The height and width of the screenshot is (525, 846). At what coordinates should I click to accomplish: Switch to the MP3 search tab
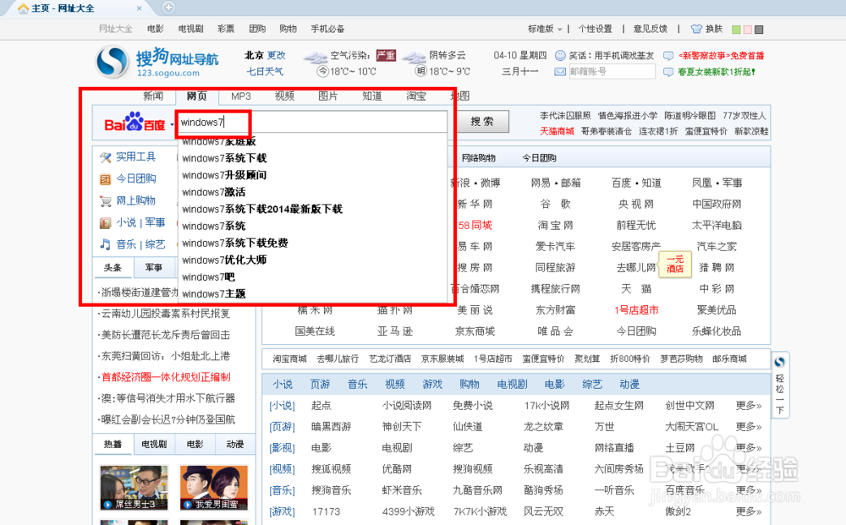(240, 96)
